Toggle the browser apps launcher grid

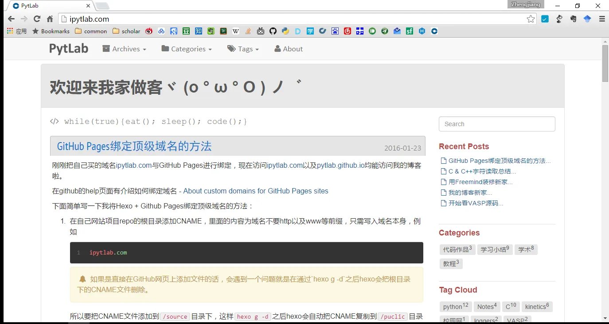click(9, 31)
